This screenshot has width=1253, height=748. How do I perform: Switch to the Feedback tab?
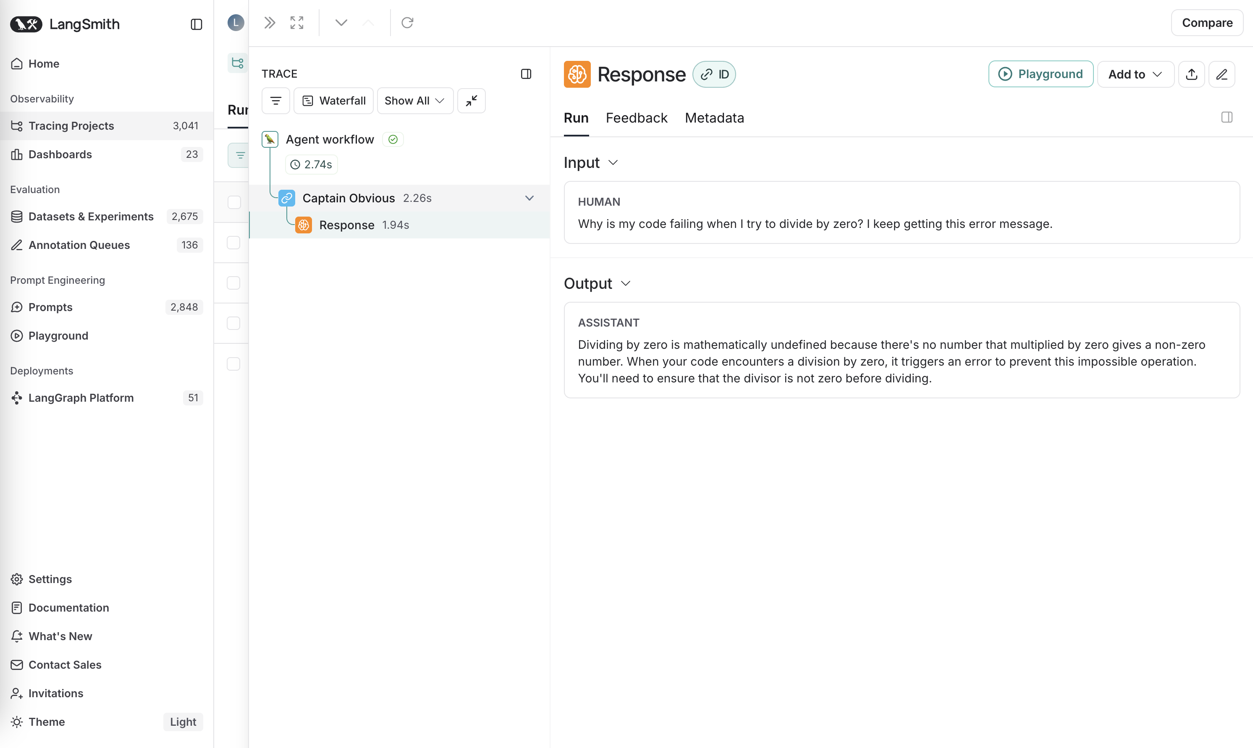coord(637,118)
